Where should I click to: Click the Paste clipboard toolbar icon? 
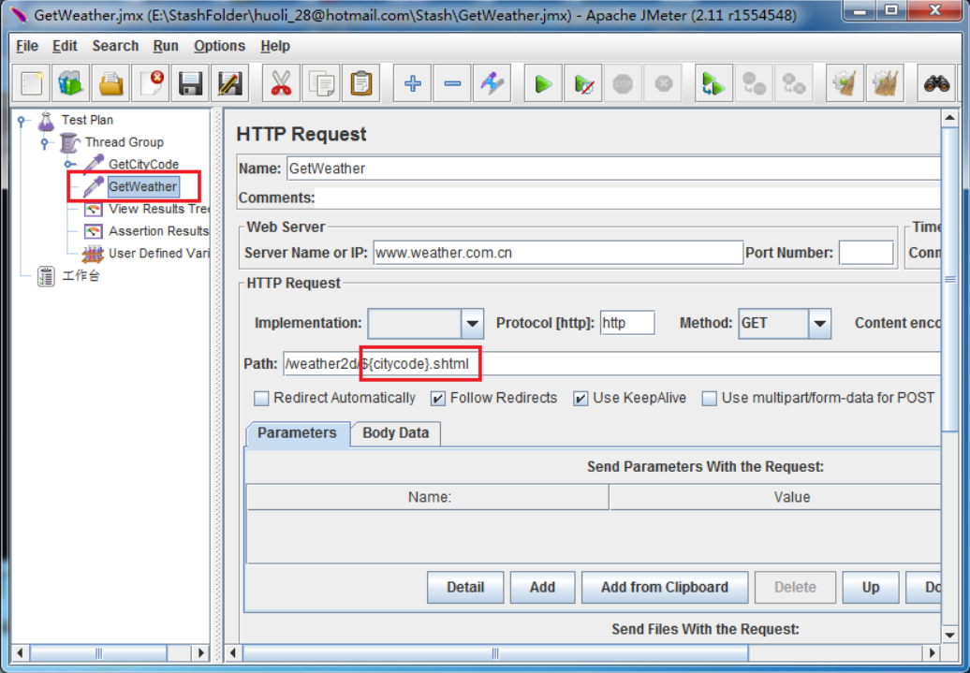click(360, 84)
